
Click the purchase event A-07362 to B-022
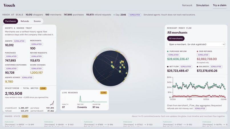138,125
